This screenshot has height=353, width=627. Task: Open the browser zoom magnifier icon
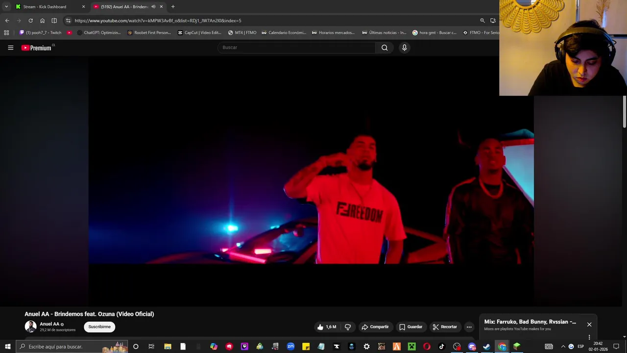(482, 21)
